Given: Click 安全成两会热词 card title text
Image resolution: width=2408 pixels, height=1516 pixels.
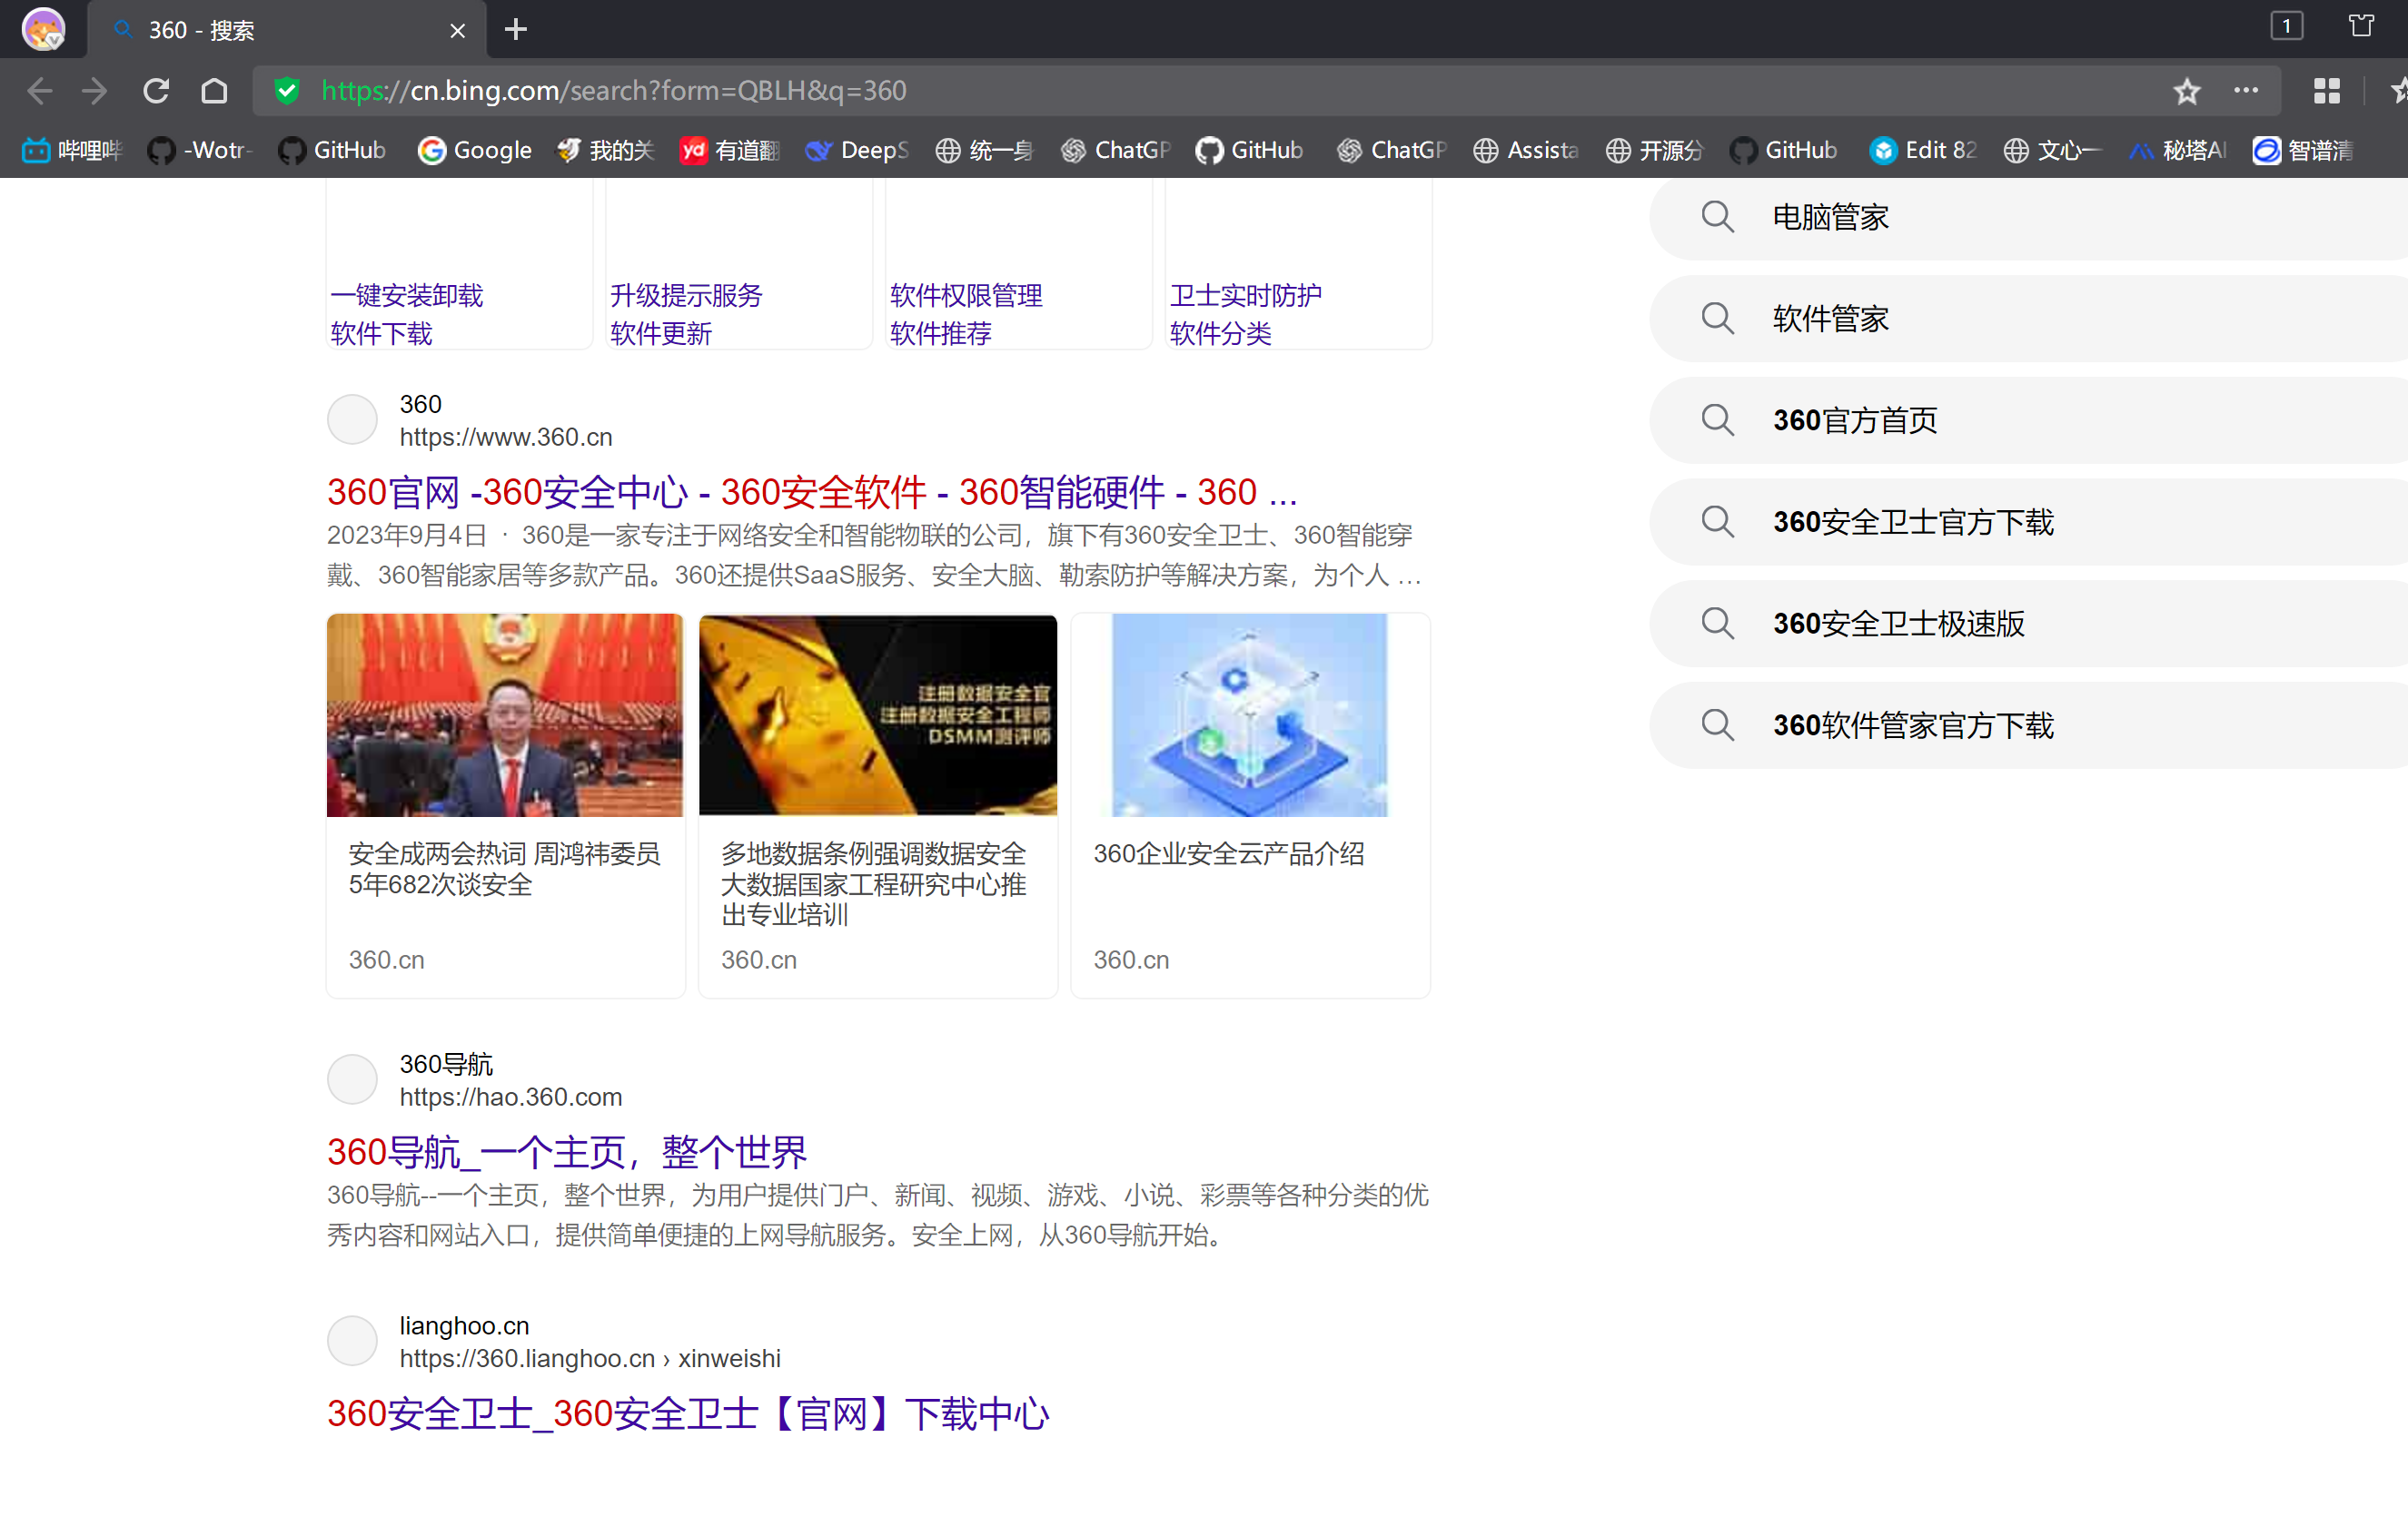Looking at the screenshot, I should [x=504, y=870].
